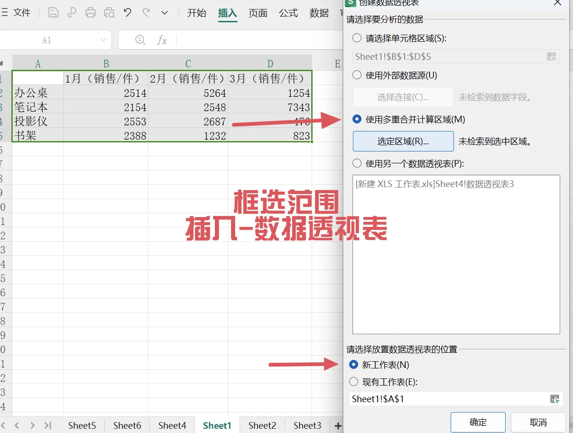Click the Save icon in quick access toolbar
This screenshot has height=433, width=573.
tap(52, 12)
